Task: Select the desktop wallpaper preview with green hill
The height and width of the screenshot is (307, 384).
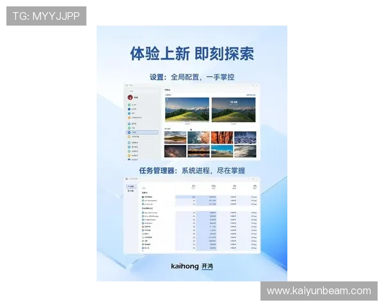Action: tap(187, 109)
